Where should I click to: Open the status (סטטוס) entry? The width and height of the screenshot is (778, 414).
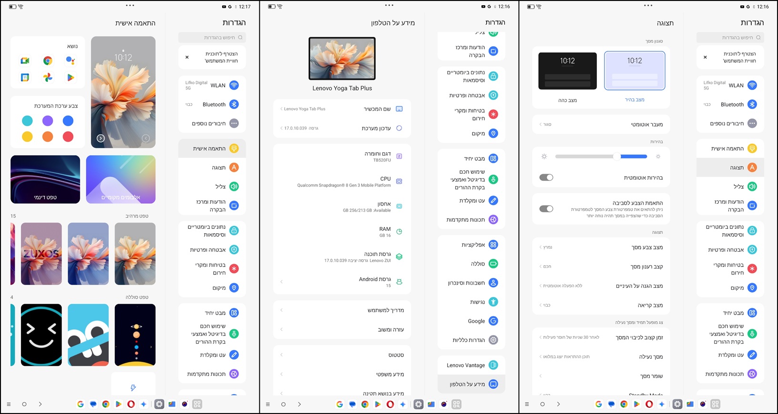point(342,355)
